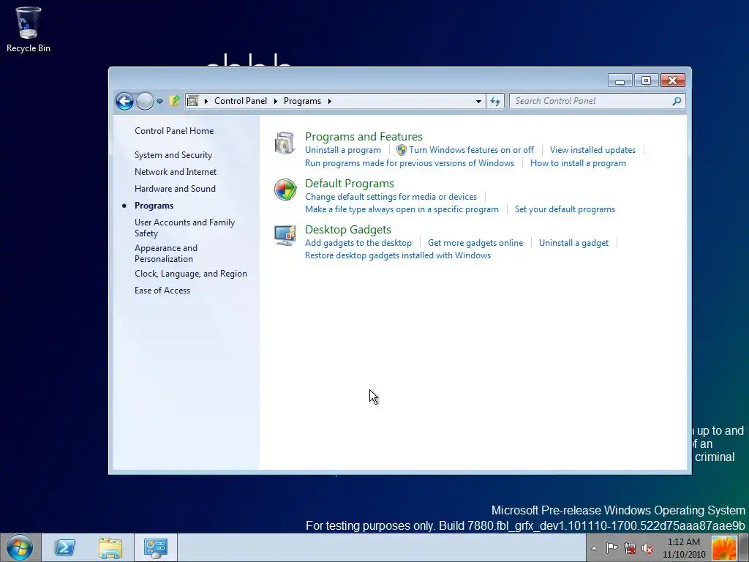The height and width of the screenshot is (562, 749).
Task: Open Default Programs heading
Action: coord(349,184)
